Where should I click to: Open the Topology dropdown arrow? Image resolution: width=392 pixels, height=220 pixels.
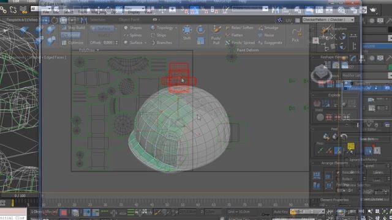tap(176, 28)
